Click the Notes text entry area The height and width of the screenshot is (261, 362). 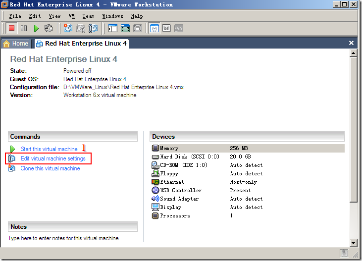tap(63, 238)
